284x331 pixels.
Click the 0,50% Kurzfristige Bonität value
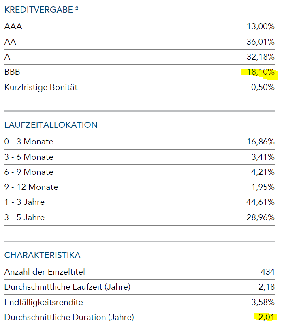(x=263, y=87)
